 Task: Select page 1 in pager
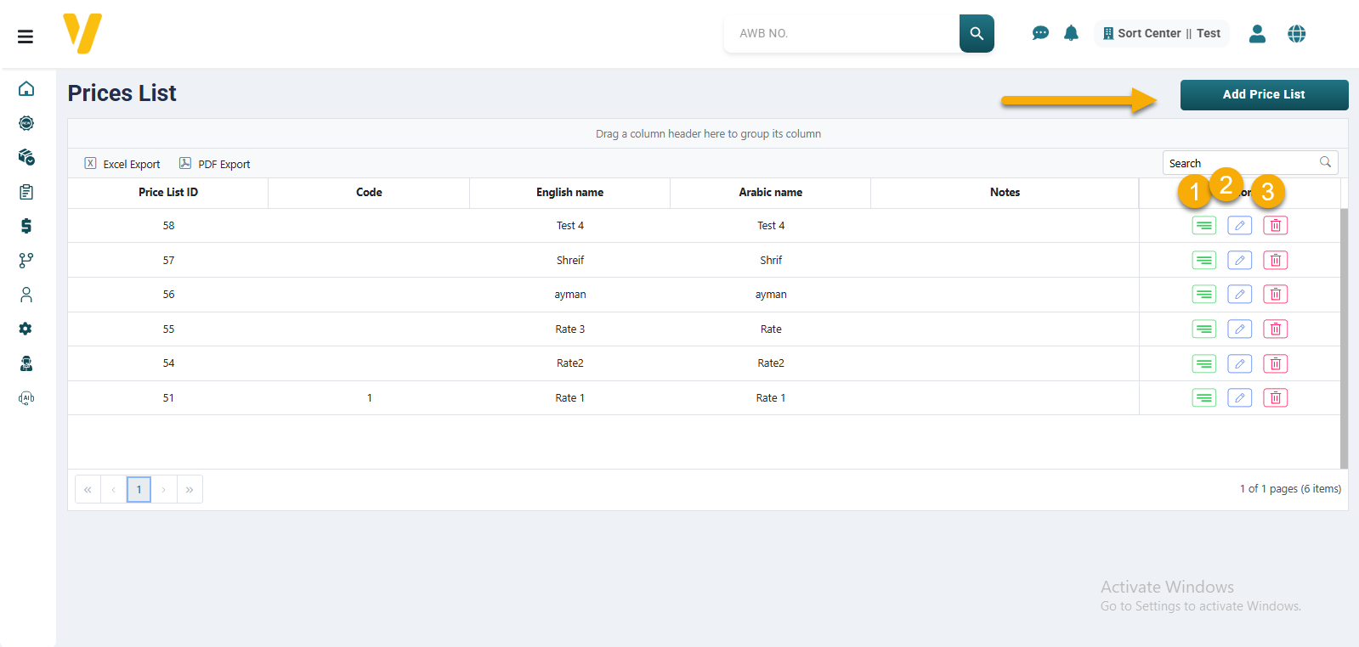point(139,489)
